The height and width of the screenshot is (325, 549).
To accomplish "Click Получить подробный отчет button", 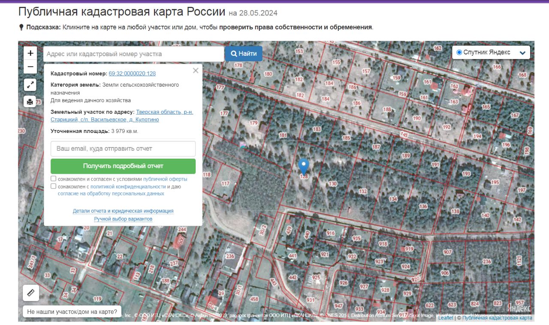I will coord(123,166).
